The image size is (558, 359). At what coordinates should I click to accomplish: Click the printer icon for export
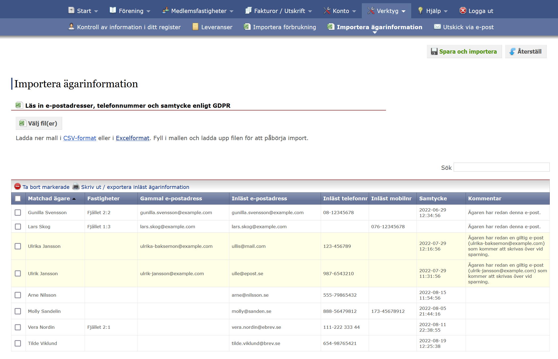76,187
